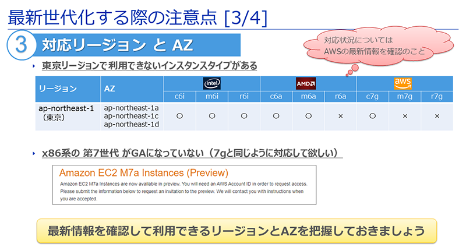
Task: Click the yellow 最新情報を確認して banner
Action: [x=236, y=230]
